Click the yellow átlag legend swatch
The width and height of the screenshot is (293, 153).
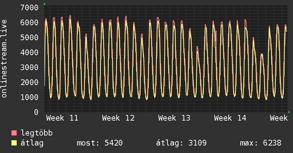14,143
